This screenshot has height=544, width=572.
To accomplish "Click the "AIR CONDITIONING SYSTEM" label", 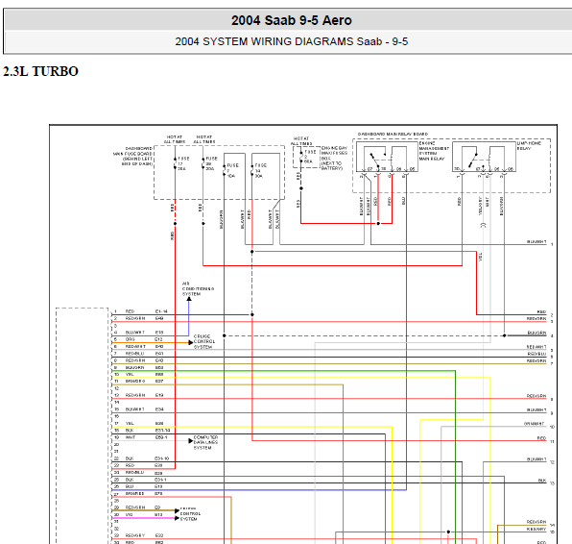I will [x=198, y=288].
